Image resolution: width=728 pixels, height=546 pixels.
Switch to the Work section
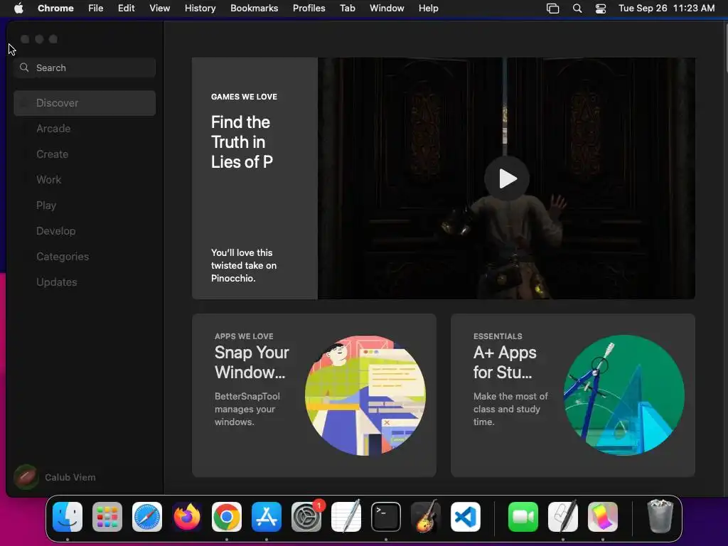[x=85, y=180]
